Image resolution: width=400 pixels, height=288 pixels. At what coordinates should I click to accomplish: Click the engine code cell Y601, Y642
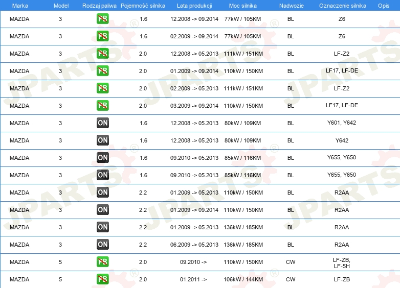pyautogui.click(x=342, y=123)
